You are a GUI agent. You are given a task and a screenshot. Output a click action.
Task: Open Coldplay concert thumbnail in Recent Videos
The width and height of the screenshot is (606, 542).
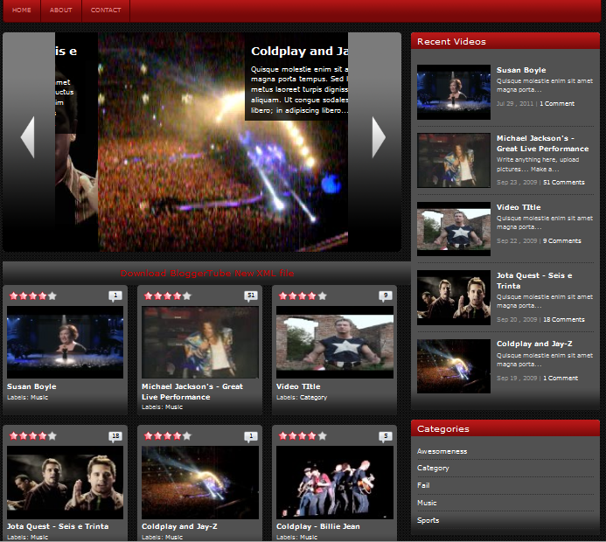pyautogui.click(x=454, y=366)
